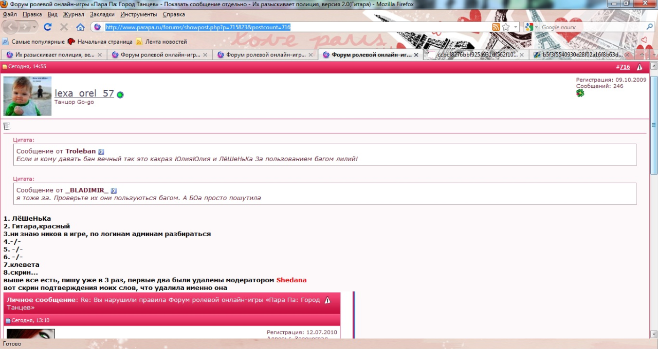
Task: Click the green reputation clover icon
Action: (x=580, y=93)
